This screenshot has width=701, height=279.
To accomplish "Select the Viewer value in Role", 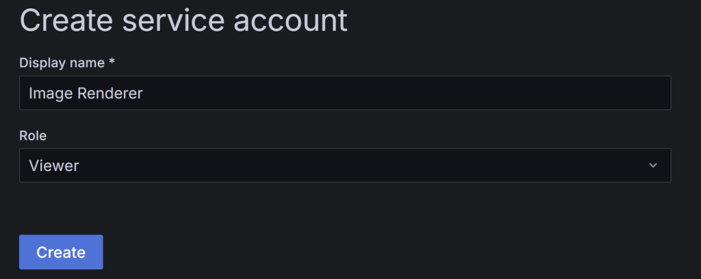I will pos(53,165).
